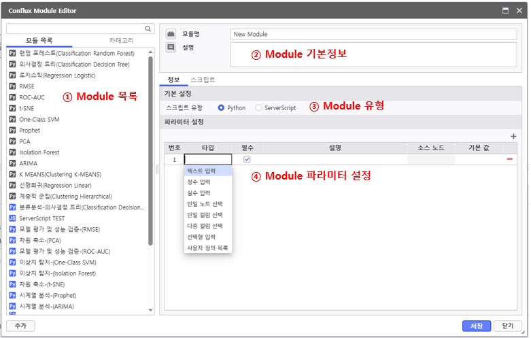Click the blue Python icon beside 자원 축소-(PCA)
This screenshot has width=531, height=338.
(12, 240)
